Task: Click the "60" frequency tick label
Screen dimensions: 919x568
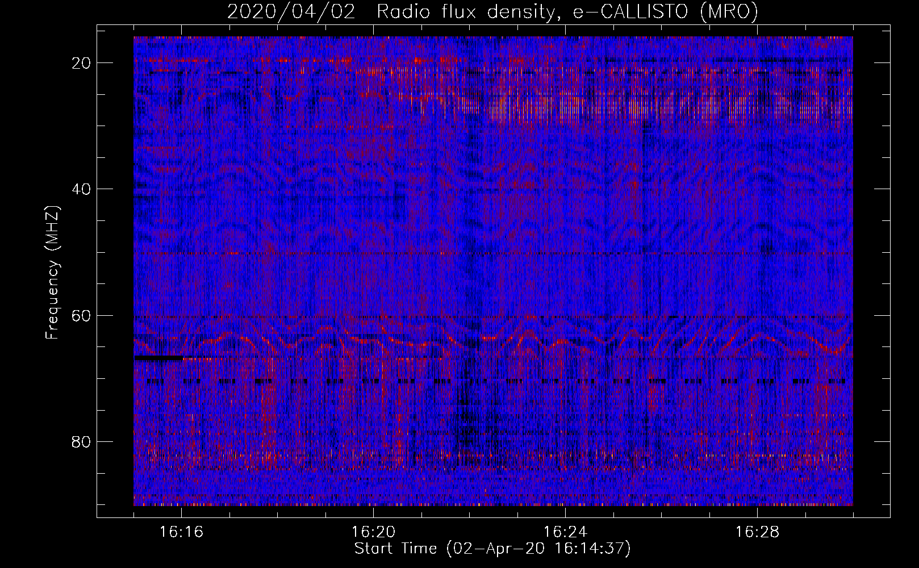Action: click(82, 315)
